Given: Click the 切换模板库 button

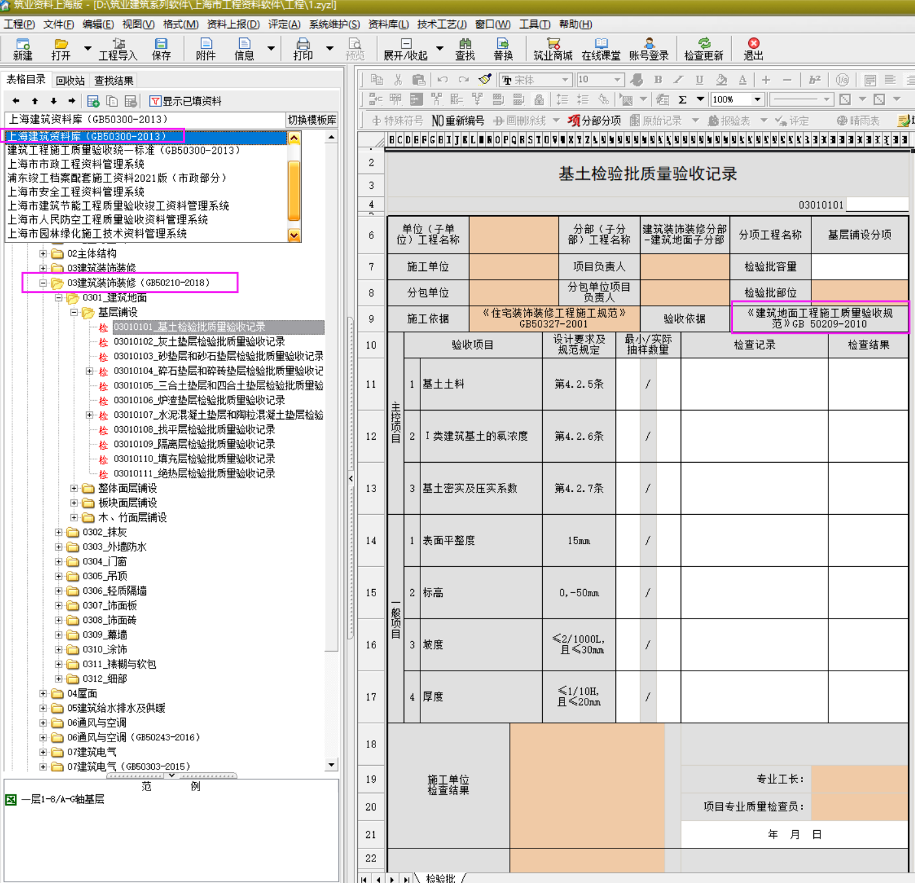Looking at the screenshot, I should 312,120.
